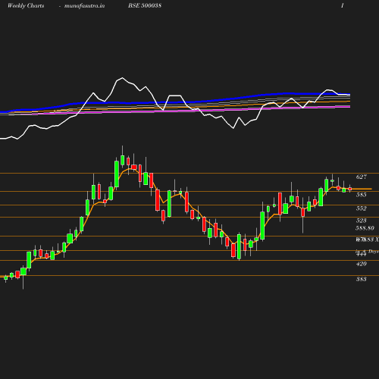Click the 'Weekly Charts' title text
379x379 pixels.
click(26, 5)
